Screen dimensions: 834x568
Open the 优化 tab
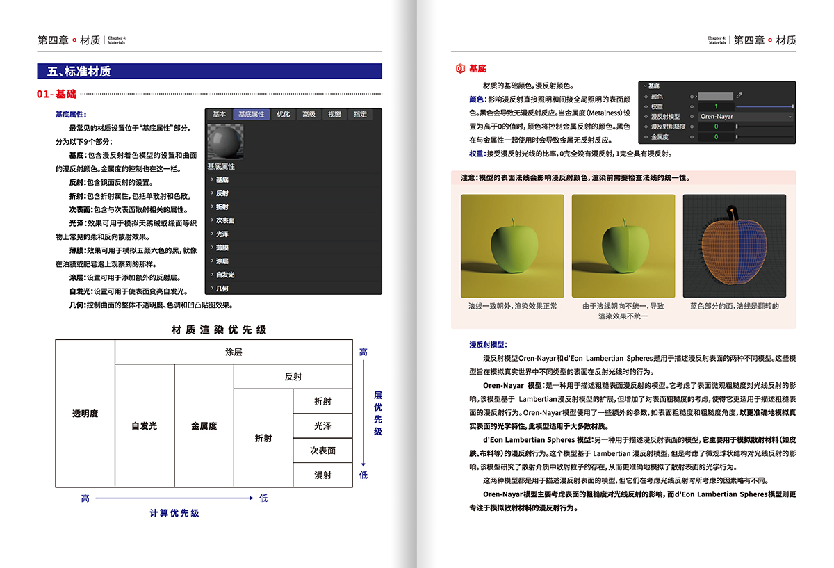point(283,114)
